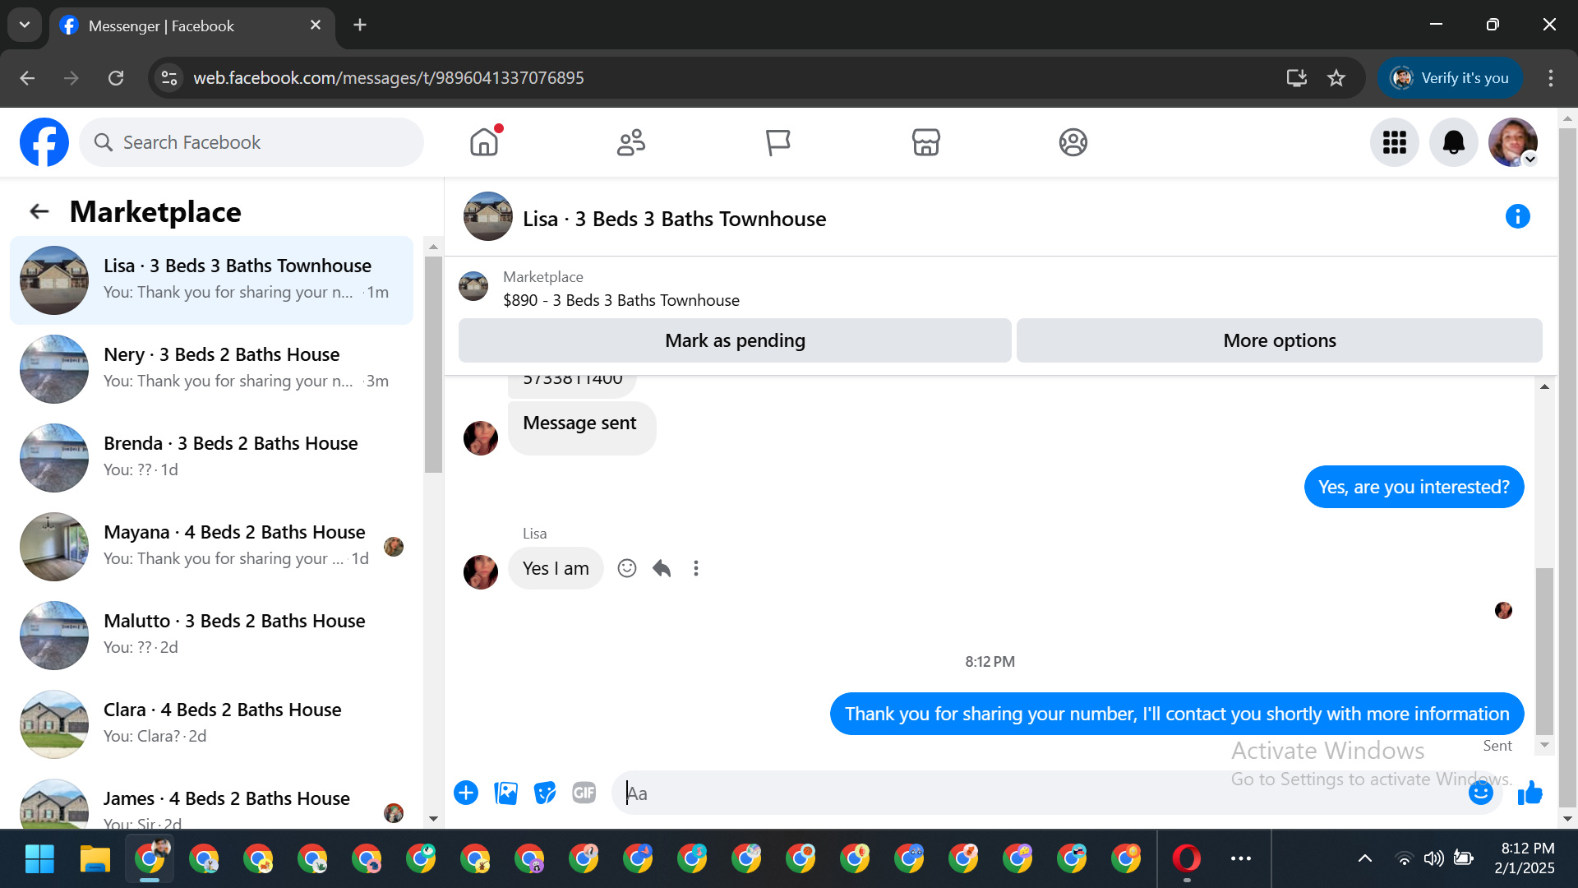
Task: Click the Mark as pending button
Action: coord(735,340)
